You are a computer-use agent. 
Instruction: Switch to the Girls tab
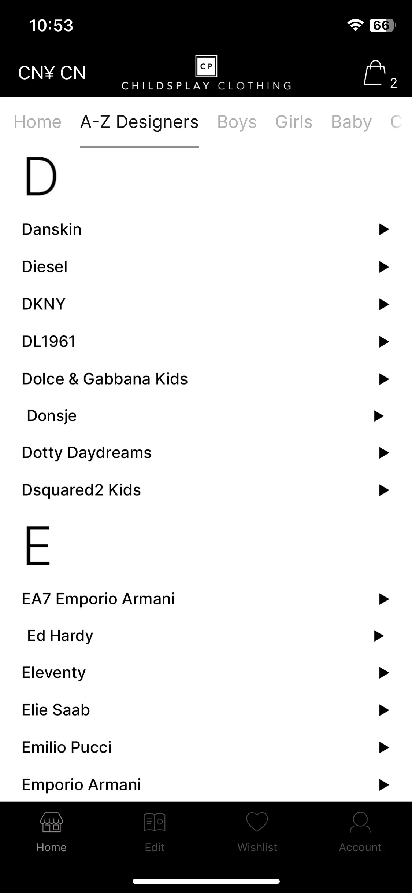click(294, 122)
